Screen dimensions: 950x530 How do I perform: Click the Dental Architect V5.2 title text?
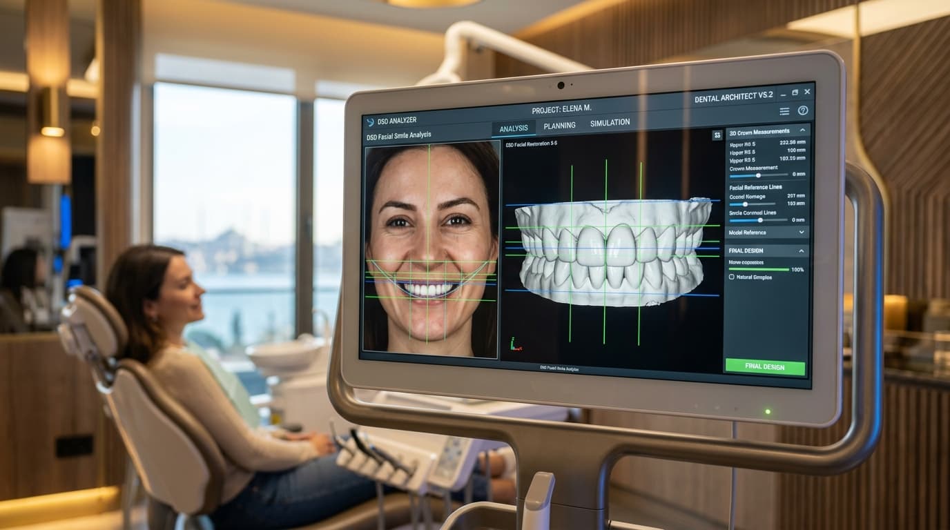point(733,98)
